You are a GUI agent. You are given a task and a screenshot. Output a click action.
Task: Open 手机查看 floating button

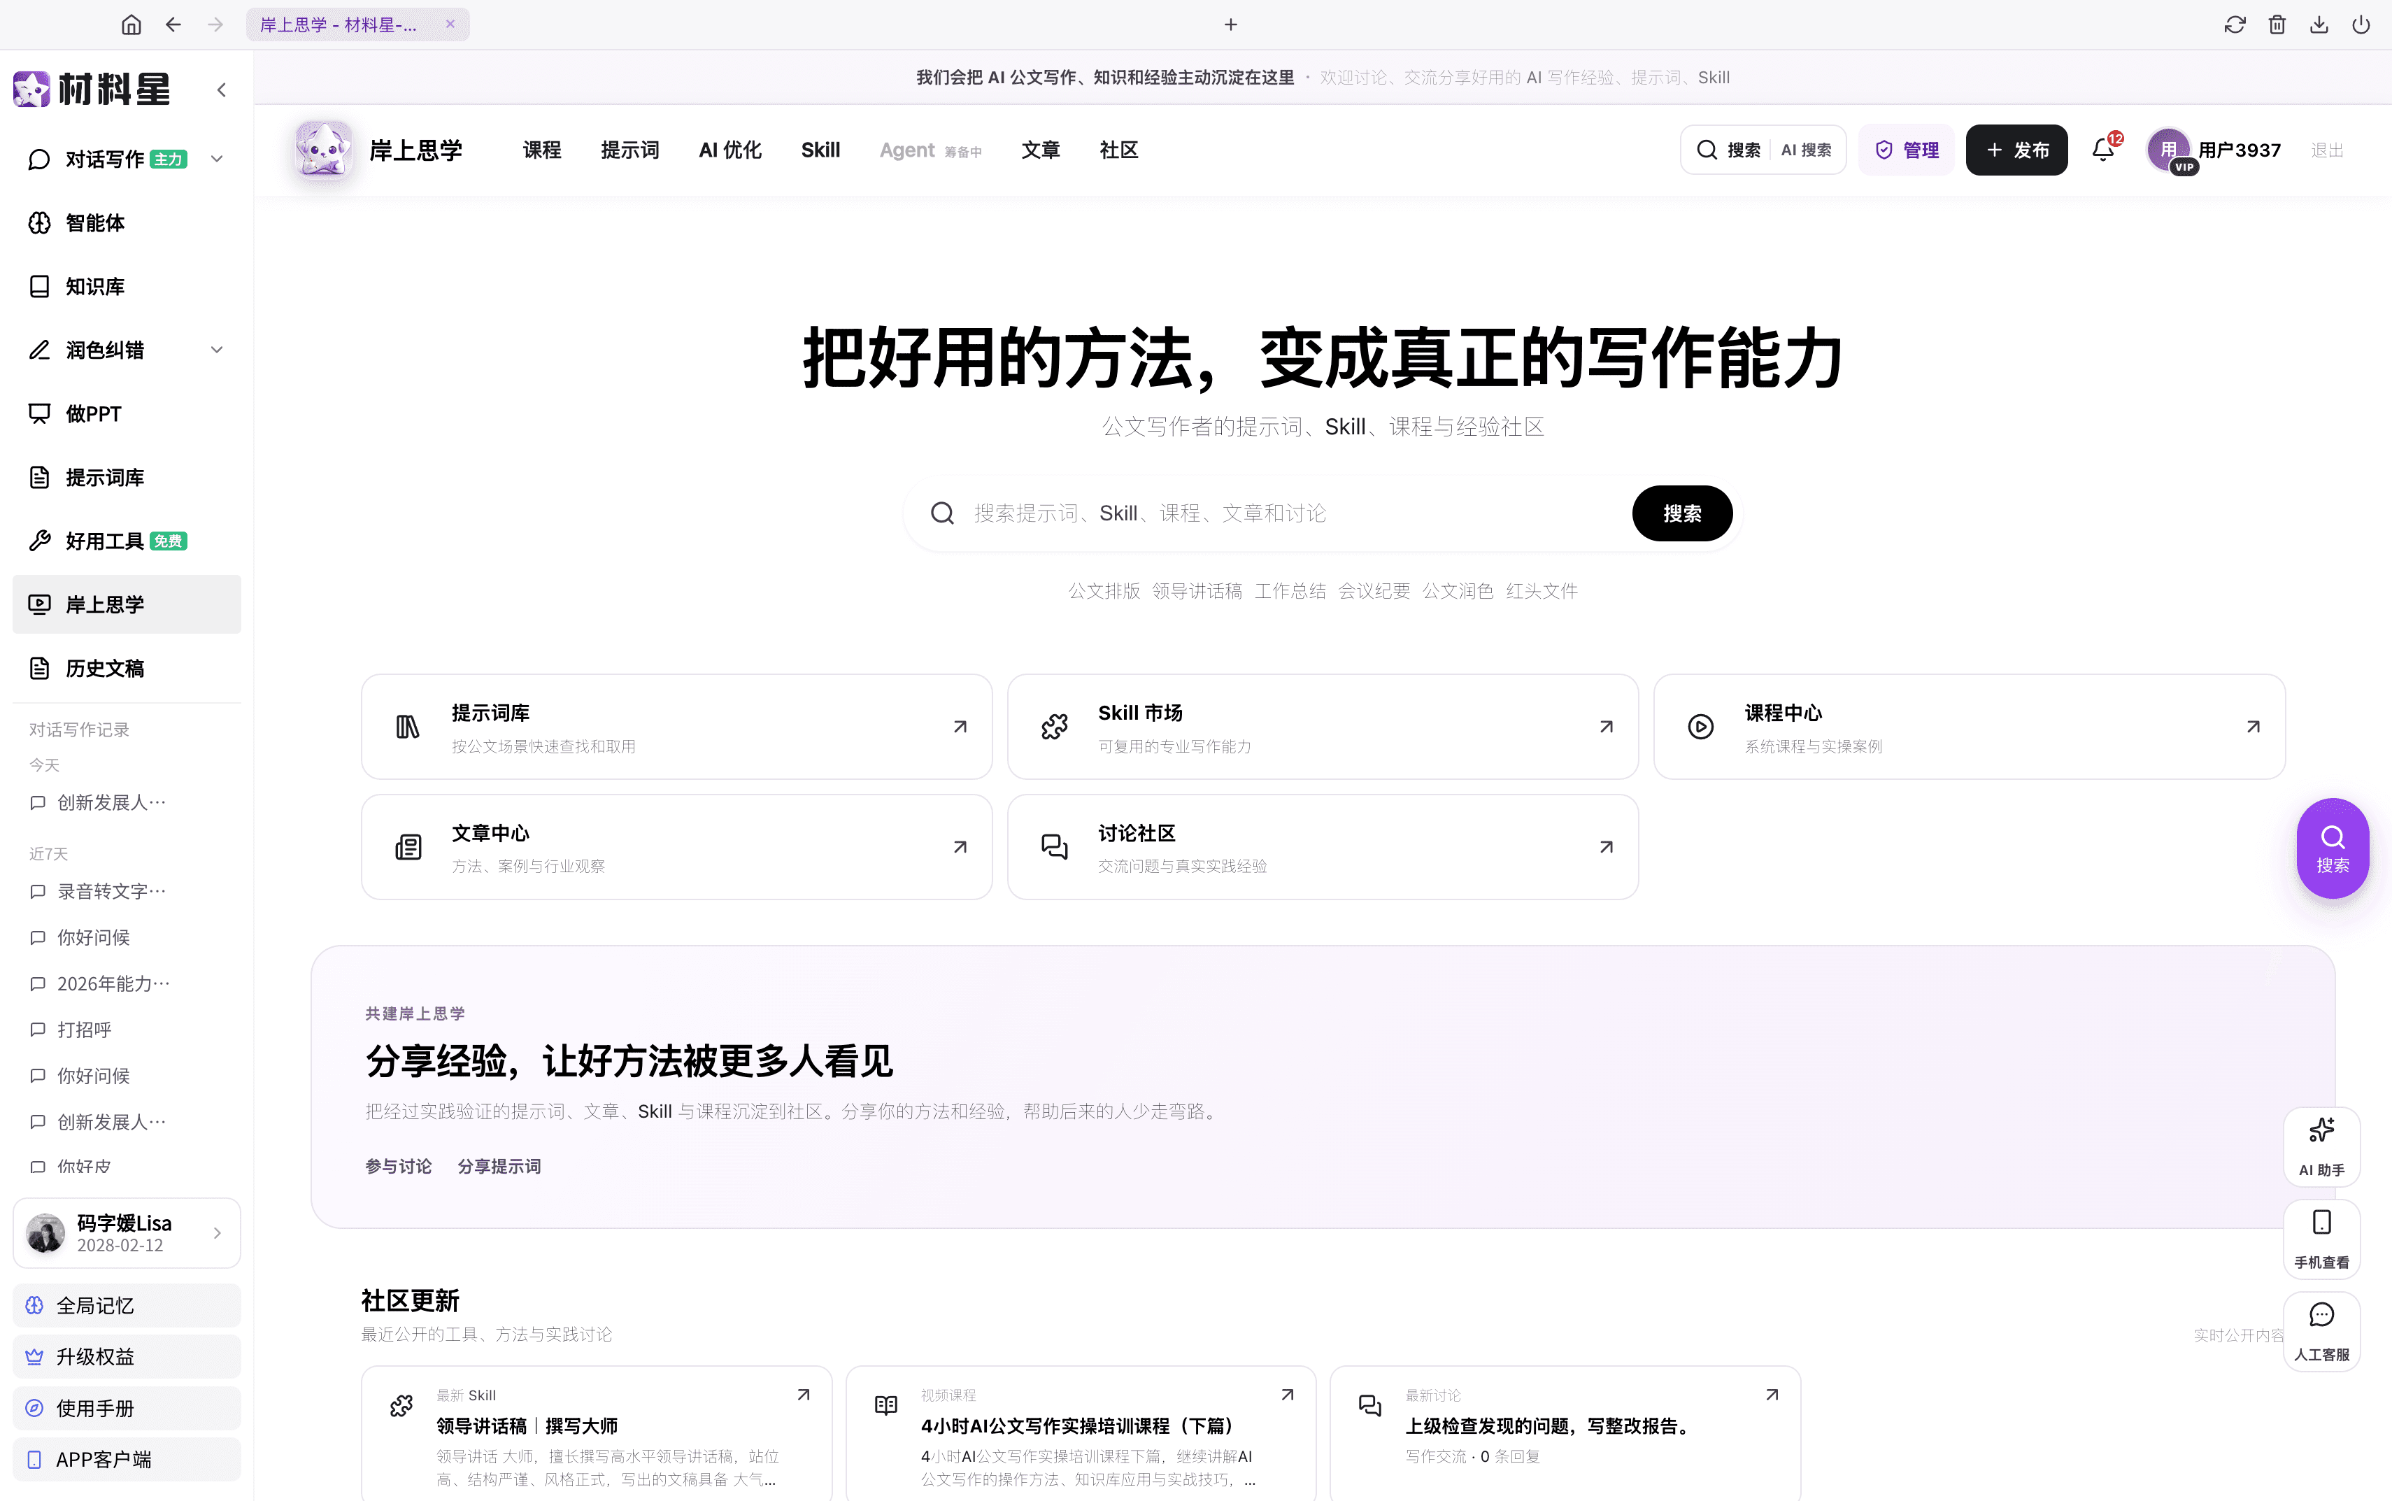tap(2321, 1238)
